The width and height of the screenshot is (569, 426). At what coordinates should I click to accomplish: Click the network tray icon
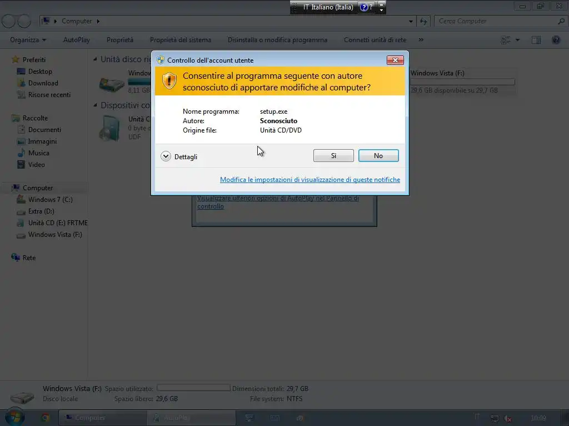(494, 418)
